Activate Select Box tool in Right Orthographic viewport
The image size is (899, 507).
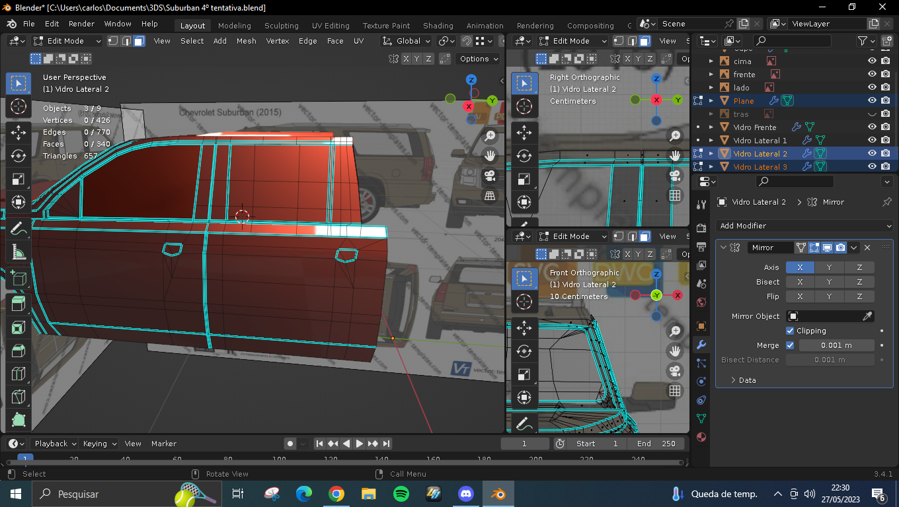pyautogui.click(x=524, y=83)
